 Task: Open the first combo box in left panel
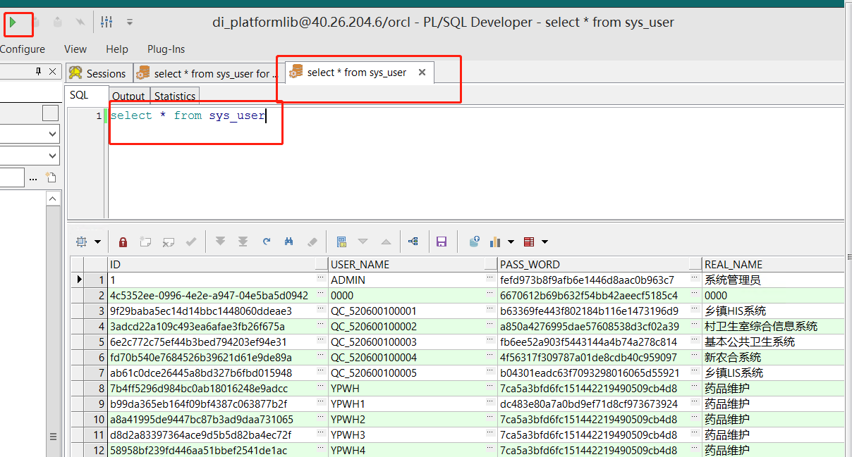29,134
